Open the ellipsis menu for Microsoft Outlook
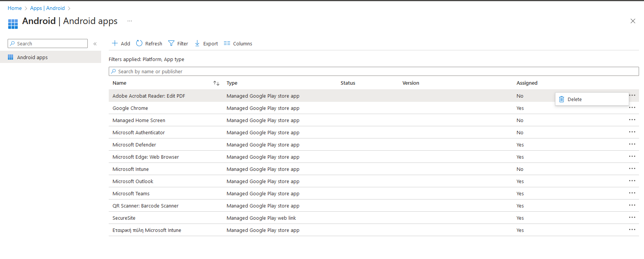This screenshot has width=644, height=259. (x=632, y=181)
